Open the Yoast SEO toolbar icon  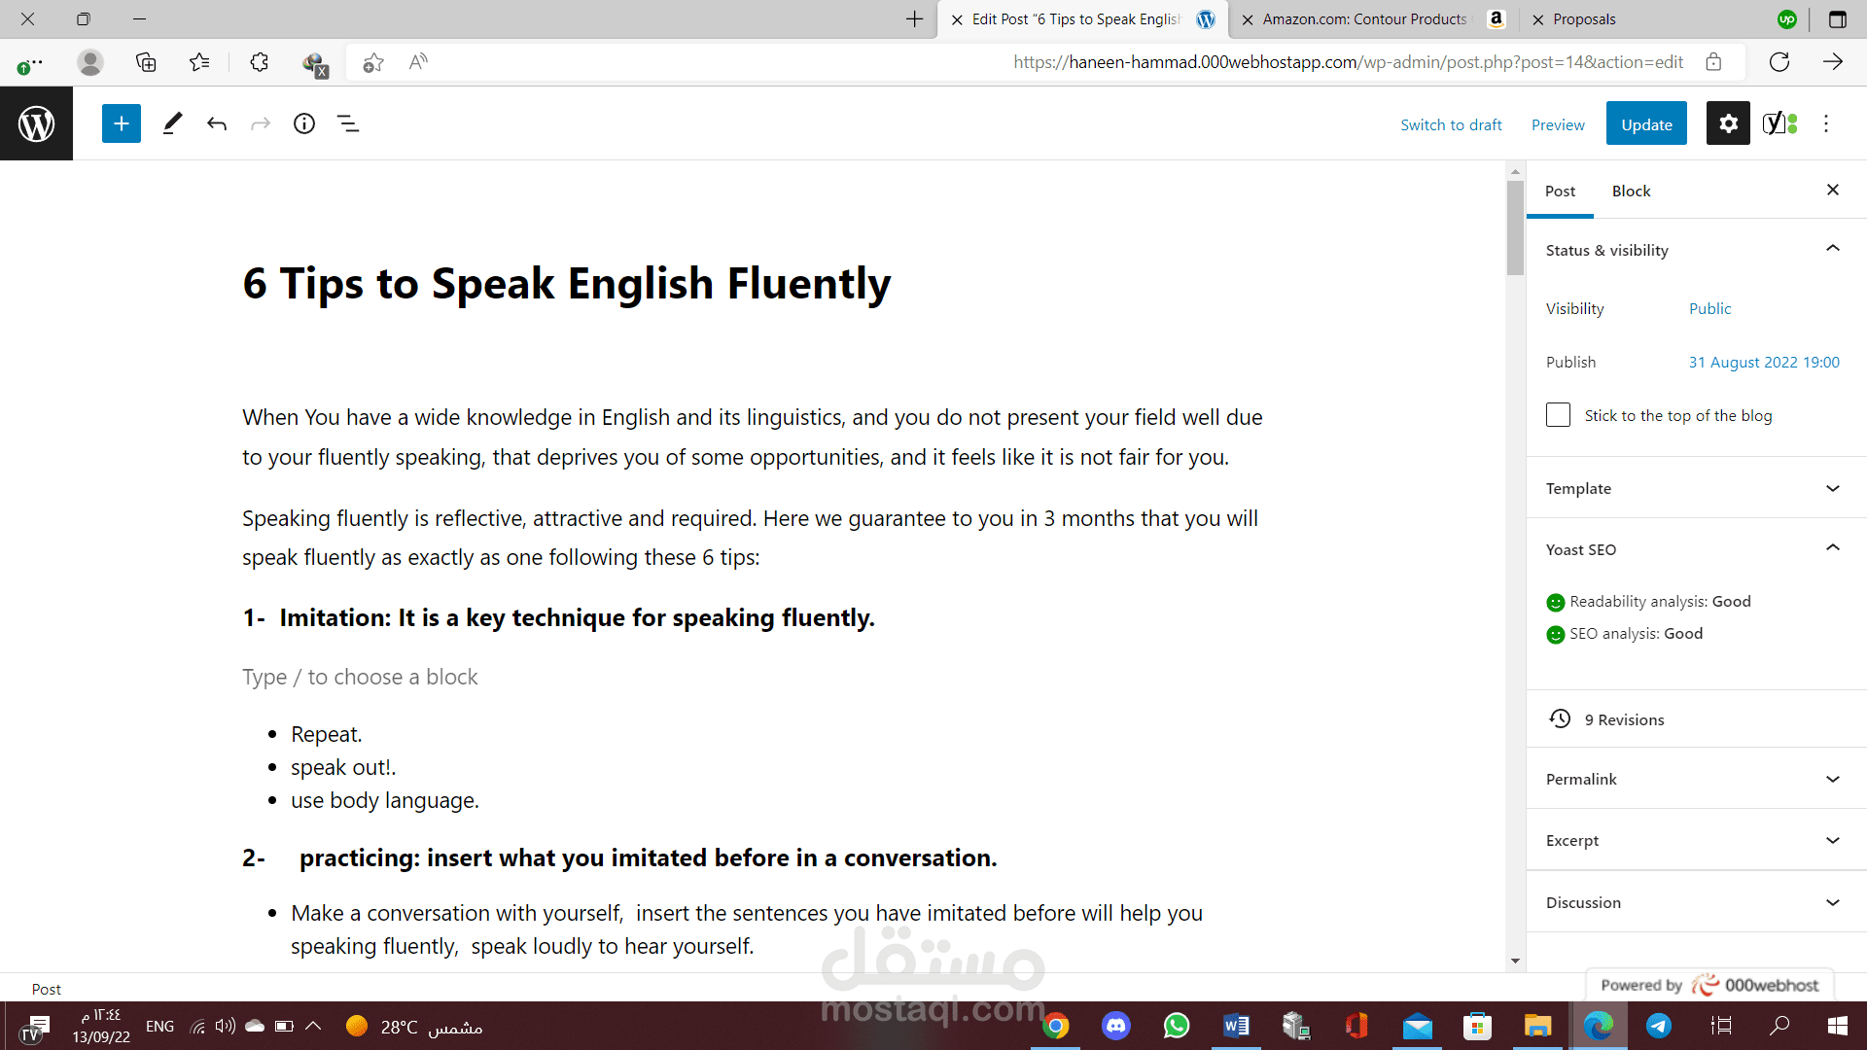pos(1779,123)
